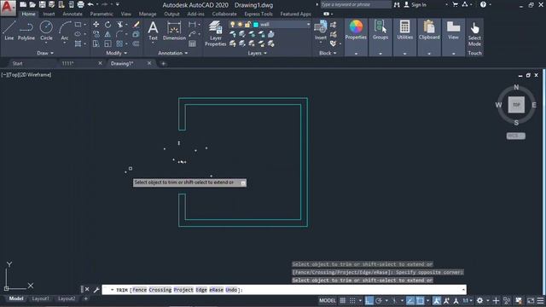Image resolution: width=546 pixels, height=307 pixels.
Task: Switch to the Layout1 tab
Action: [x=40, y=298]
